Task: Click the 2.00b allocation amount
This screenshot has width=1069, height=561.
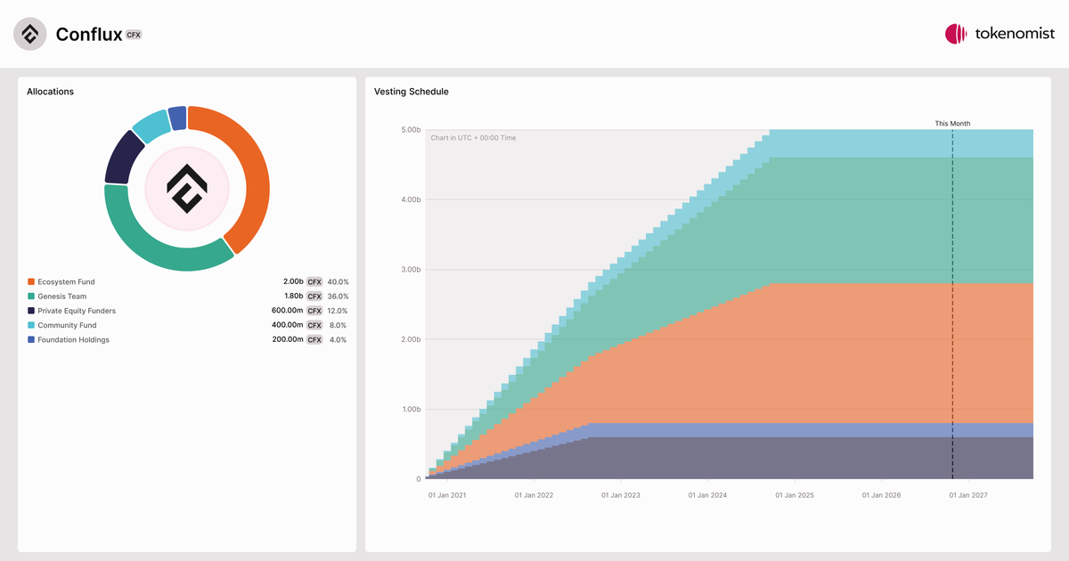Action: pyautogui.click(x=293, y=281)
